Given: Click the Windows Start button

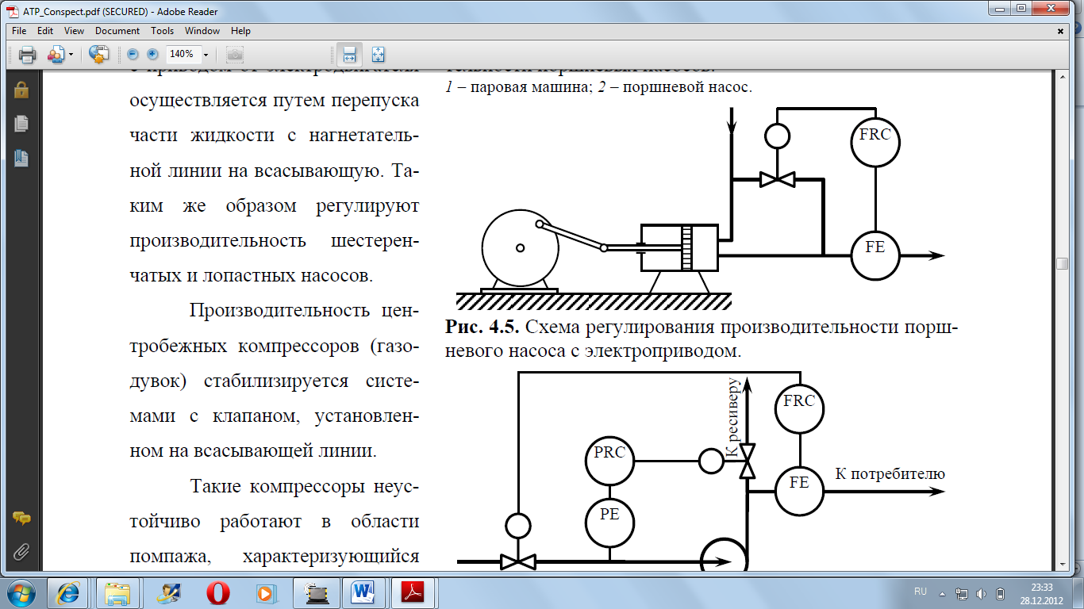Looking at the screenshot, I should coord(21,592).
